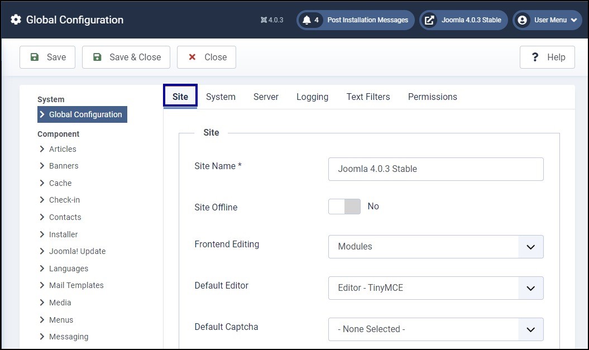Click the Save button label
Screen dimensions: 589x350
click(x=56, y=57)
